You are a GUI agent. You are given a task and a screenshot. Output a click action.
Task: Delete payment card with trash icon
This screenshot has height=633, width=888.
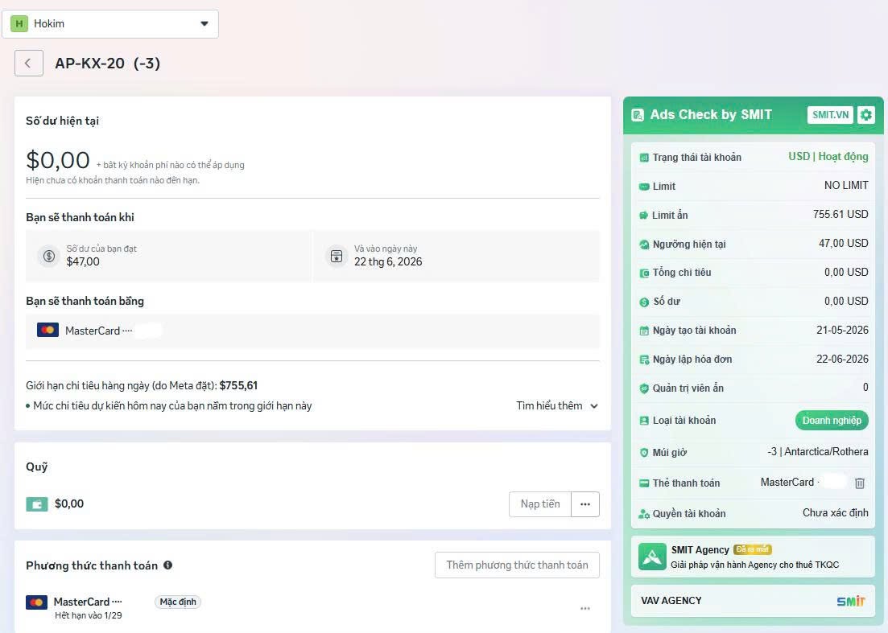(x=860, y=483)
